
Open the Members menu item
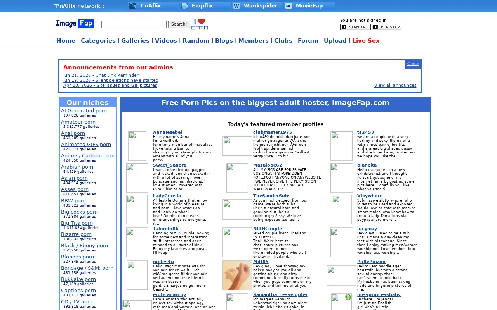254,41
